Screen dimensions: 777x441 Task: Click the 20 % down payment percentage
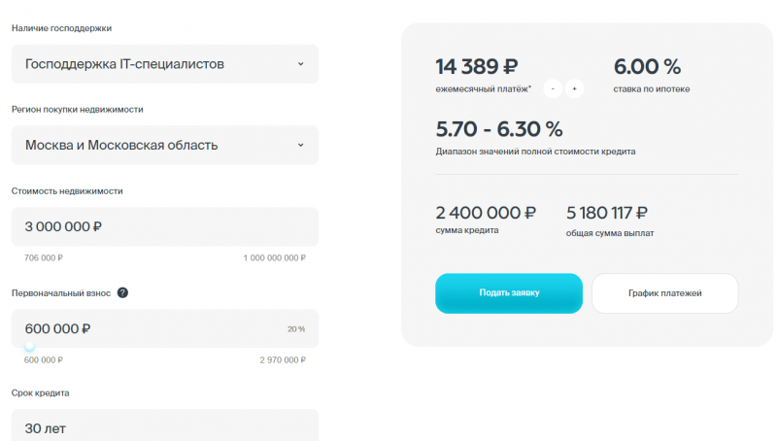296,329
